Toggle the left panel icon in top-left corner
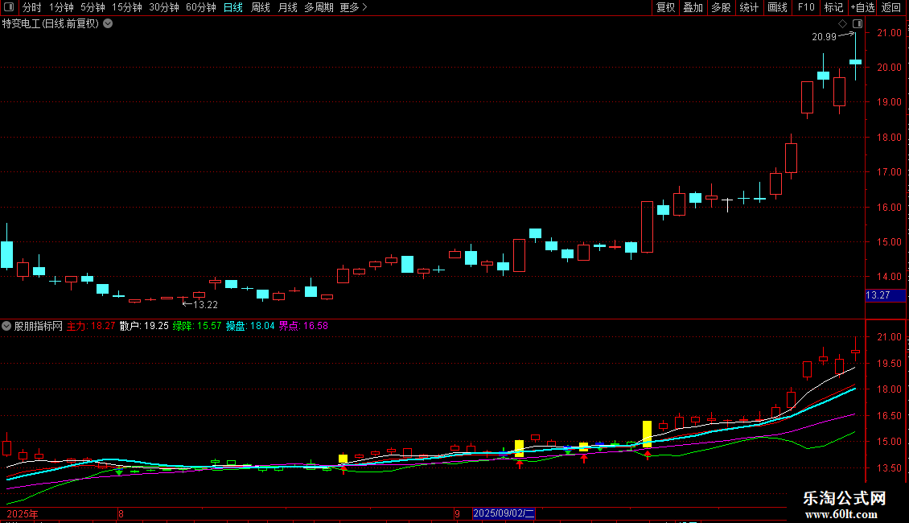909x523 pixels. tap(9, 7)
